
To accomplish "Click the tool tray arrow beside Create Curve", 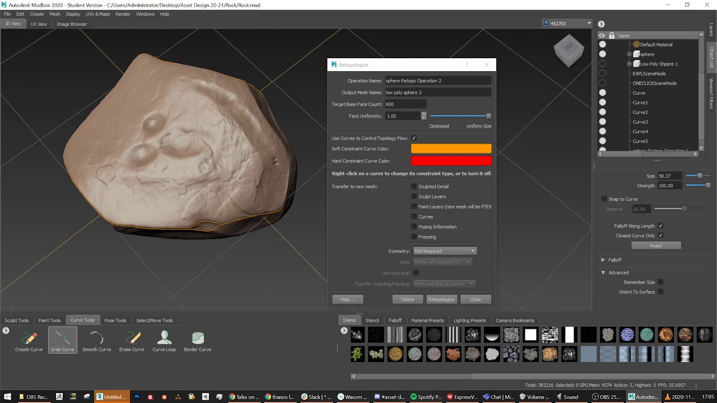I will (x=6, y=331).
